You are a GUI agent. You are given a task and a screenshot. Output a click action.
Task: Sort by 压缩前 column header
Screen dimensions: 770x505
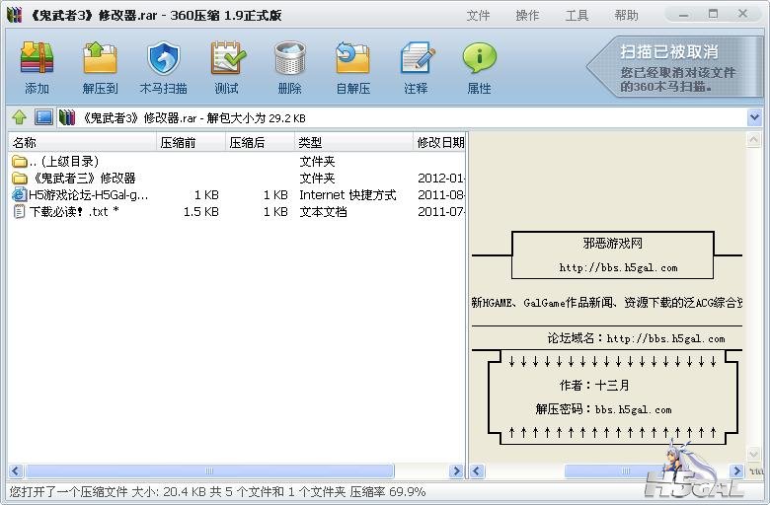click(191, 142)
